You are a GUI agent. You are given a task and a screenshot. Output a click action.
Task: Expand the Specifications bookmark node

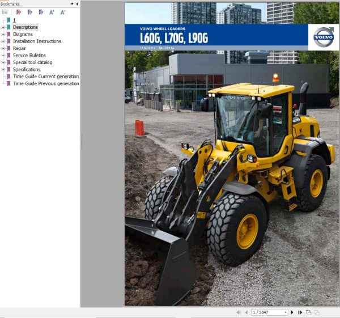3,70
